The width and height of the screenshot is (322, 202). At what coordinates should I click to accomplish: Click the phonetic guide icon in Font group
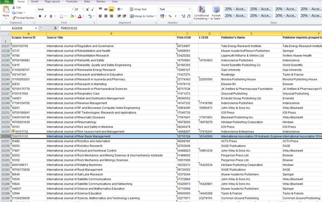pos(90,16)
